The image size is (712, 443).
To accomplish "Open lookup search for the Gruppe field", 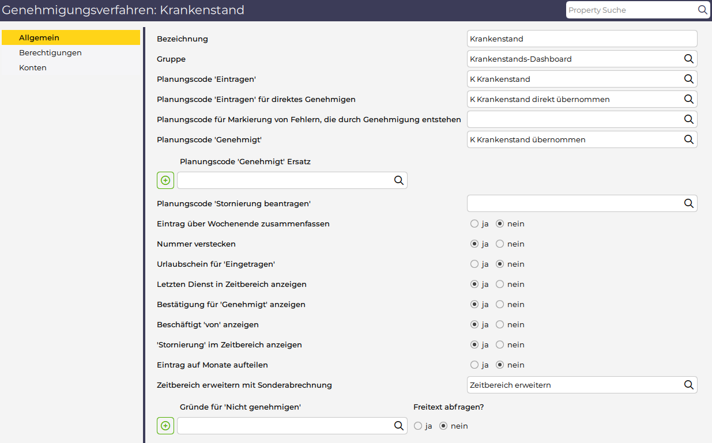I will click(688, 59).
